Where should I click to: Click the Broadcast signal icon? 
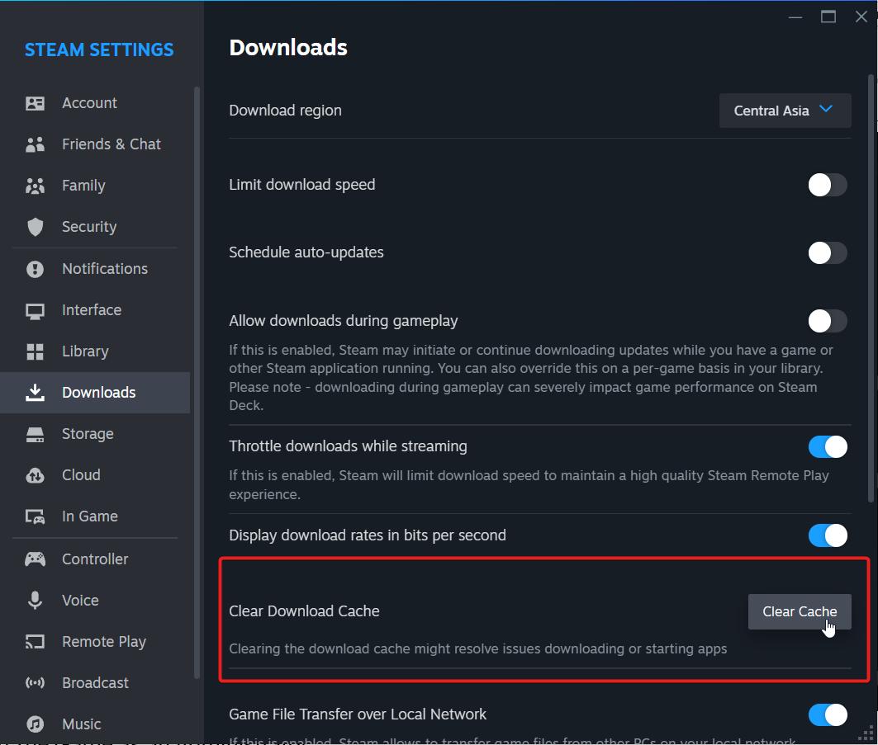pos(35,682)
